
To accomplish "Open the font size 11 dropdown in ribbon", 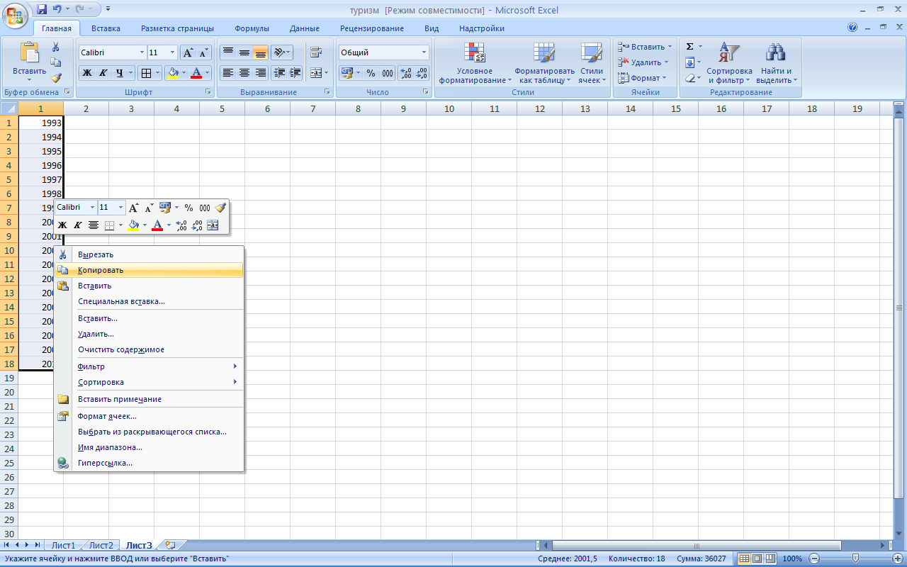I will [173, 52].
